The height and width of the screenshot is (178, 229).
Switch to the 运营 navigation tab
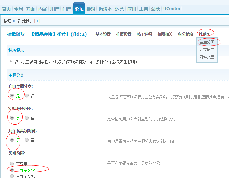click(x=119, y=9)
